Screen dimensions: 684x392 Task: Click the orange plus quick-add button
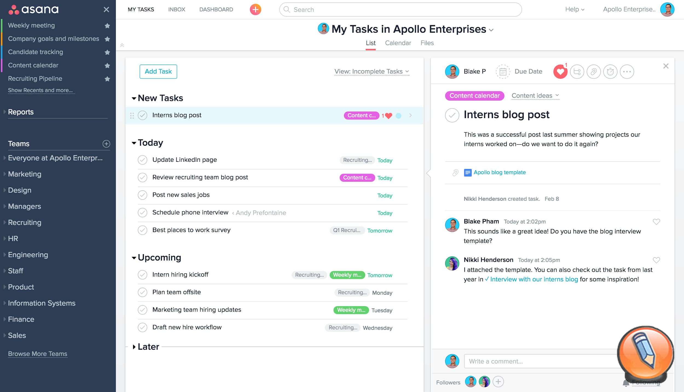255,10
